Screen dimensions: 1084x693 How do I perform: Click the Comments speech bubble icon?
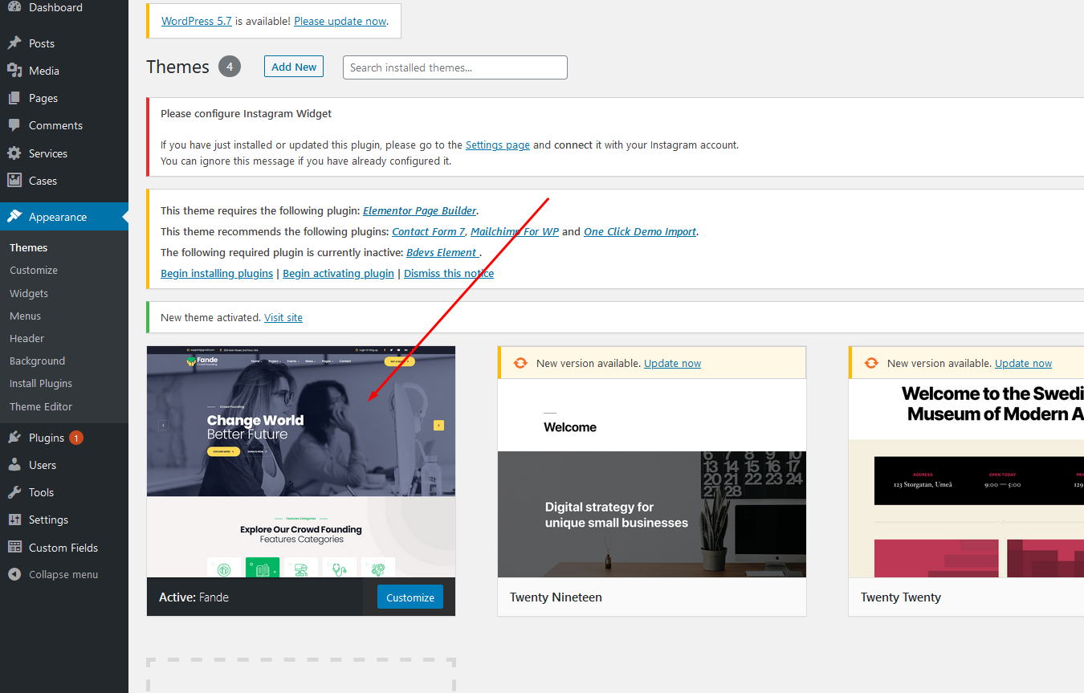[x=14, y=125]
